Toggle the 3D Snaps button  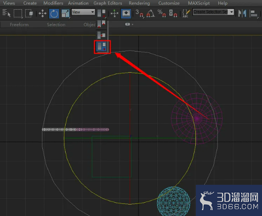[139, 13]
